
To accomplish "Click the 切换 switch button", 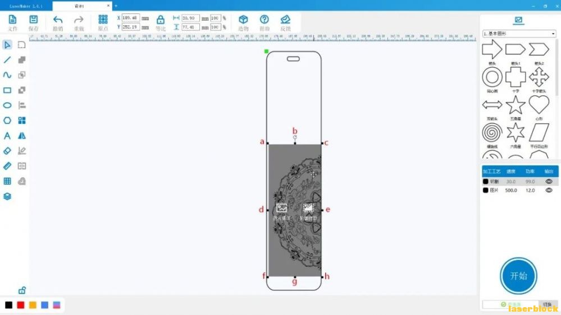I will tap(548, 304).
